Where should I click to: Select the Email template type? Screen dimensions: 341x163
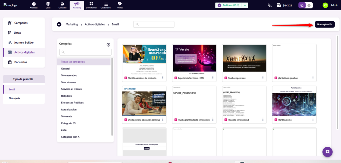(x=12, y=89)
